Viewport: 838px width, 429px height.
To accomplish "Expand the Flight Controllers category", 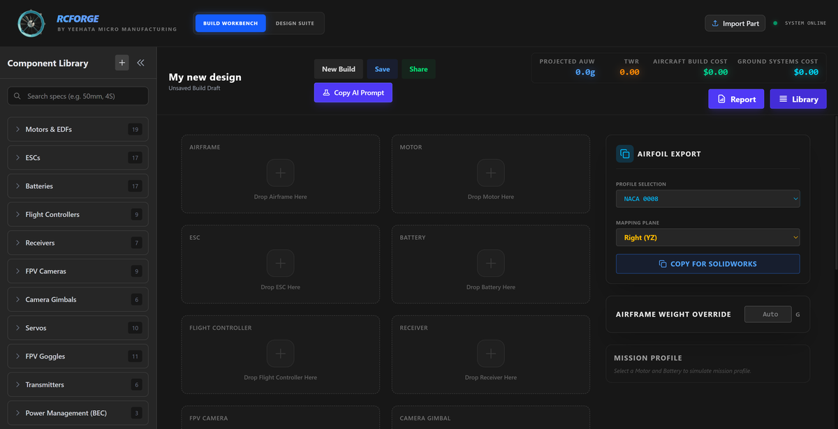I will pos(78,215).
